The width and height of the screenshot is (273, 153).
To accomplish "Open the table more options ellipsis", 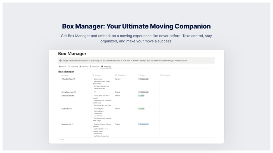I will [187, 75].
